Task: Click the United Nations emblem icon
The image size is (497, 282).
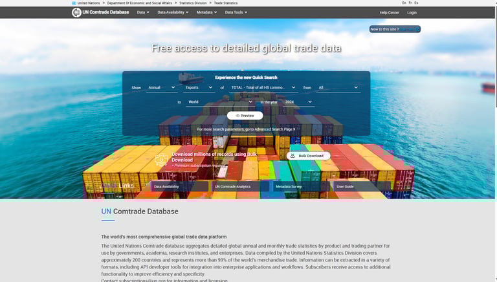Action: click(74, 3)
